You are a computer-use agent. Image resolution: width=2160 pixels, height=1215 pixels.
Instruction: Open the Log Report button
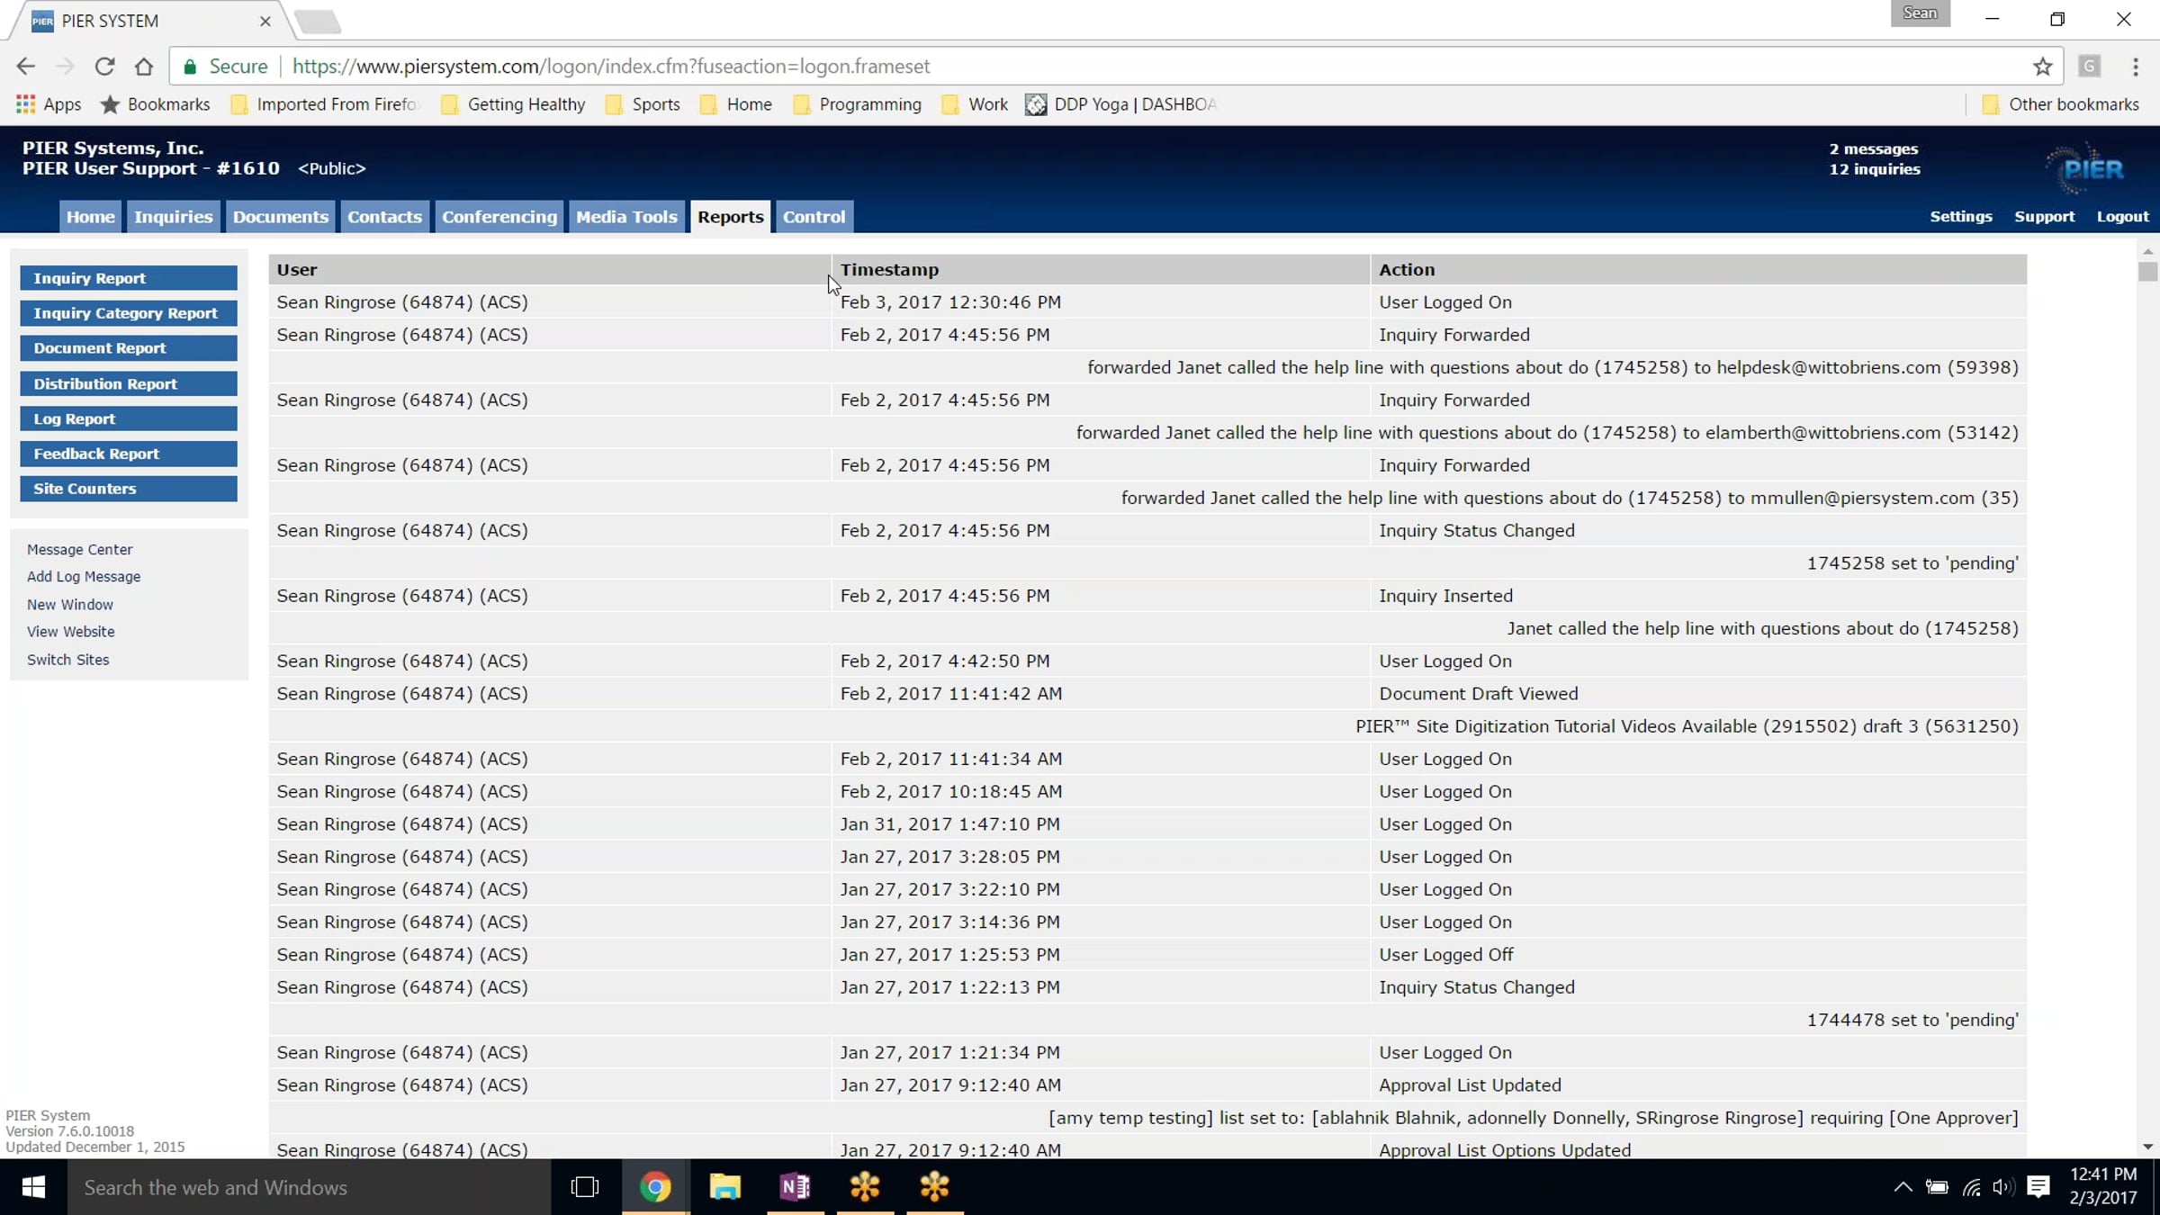[x=129, y=418]
